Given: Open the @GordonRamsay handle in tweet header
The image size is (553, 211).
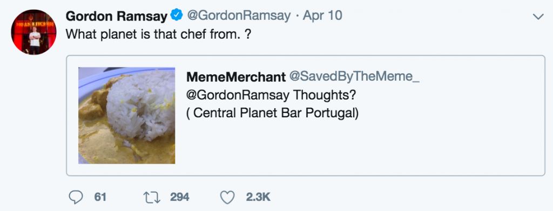Looking at the screenshot, I should click(238, 16).
